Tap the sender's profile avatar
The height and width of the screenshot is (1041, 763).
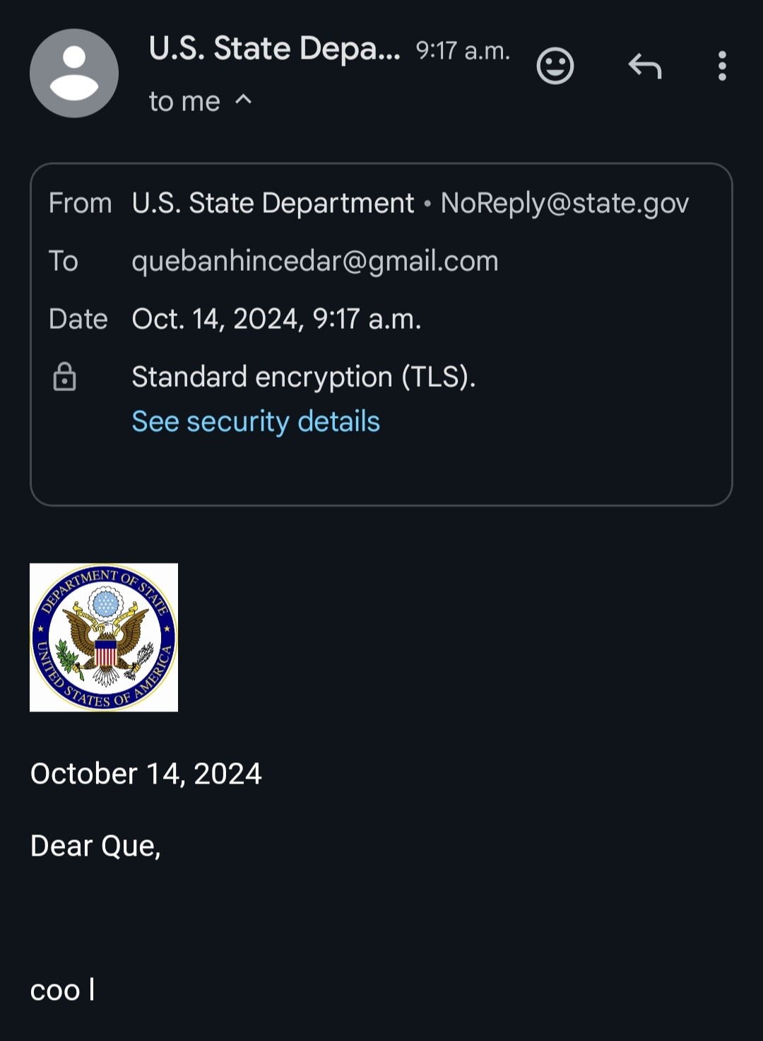pos(73,73)
